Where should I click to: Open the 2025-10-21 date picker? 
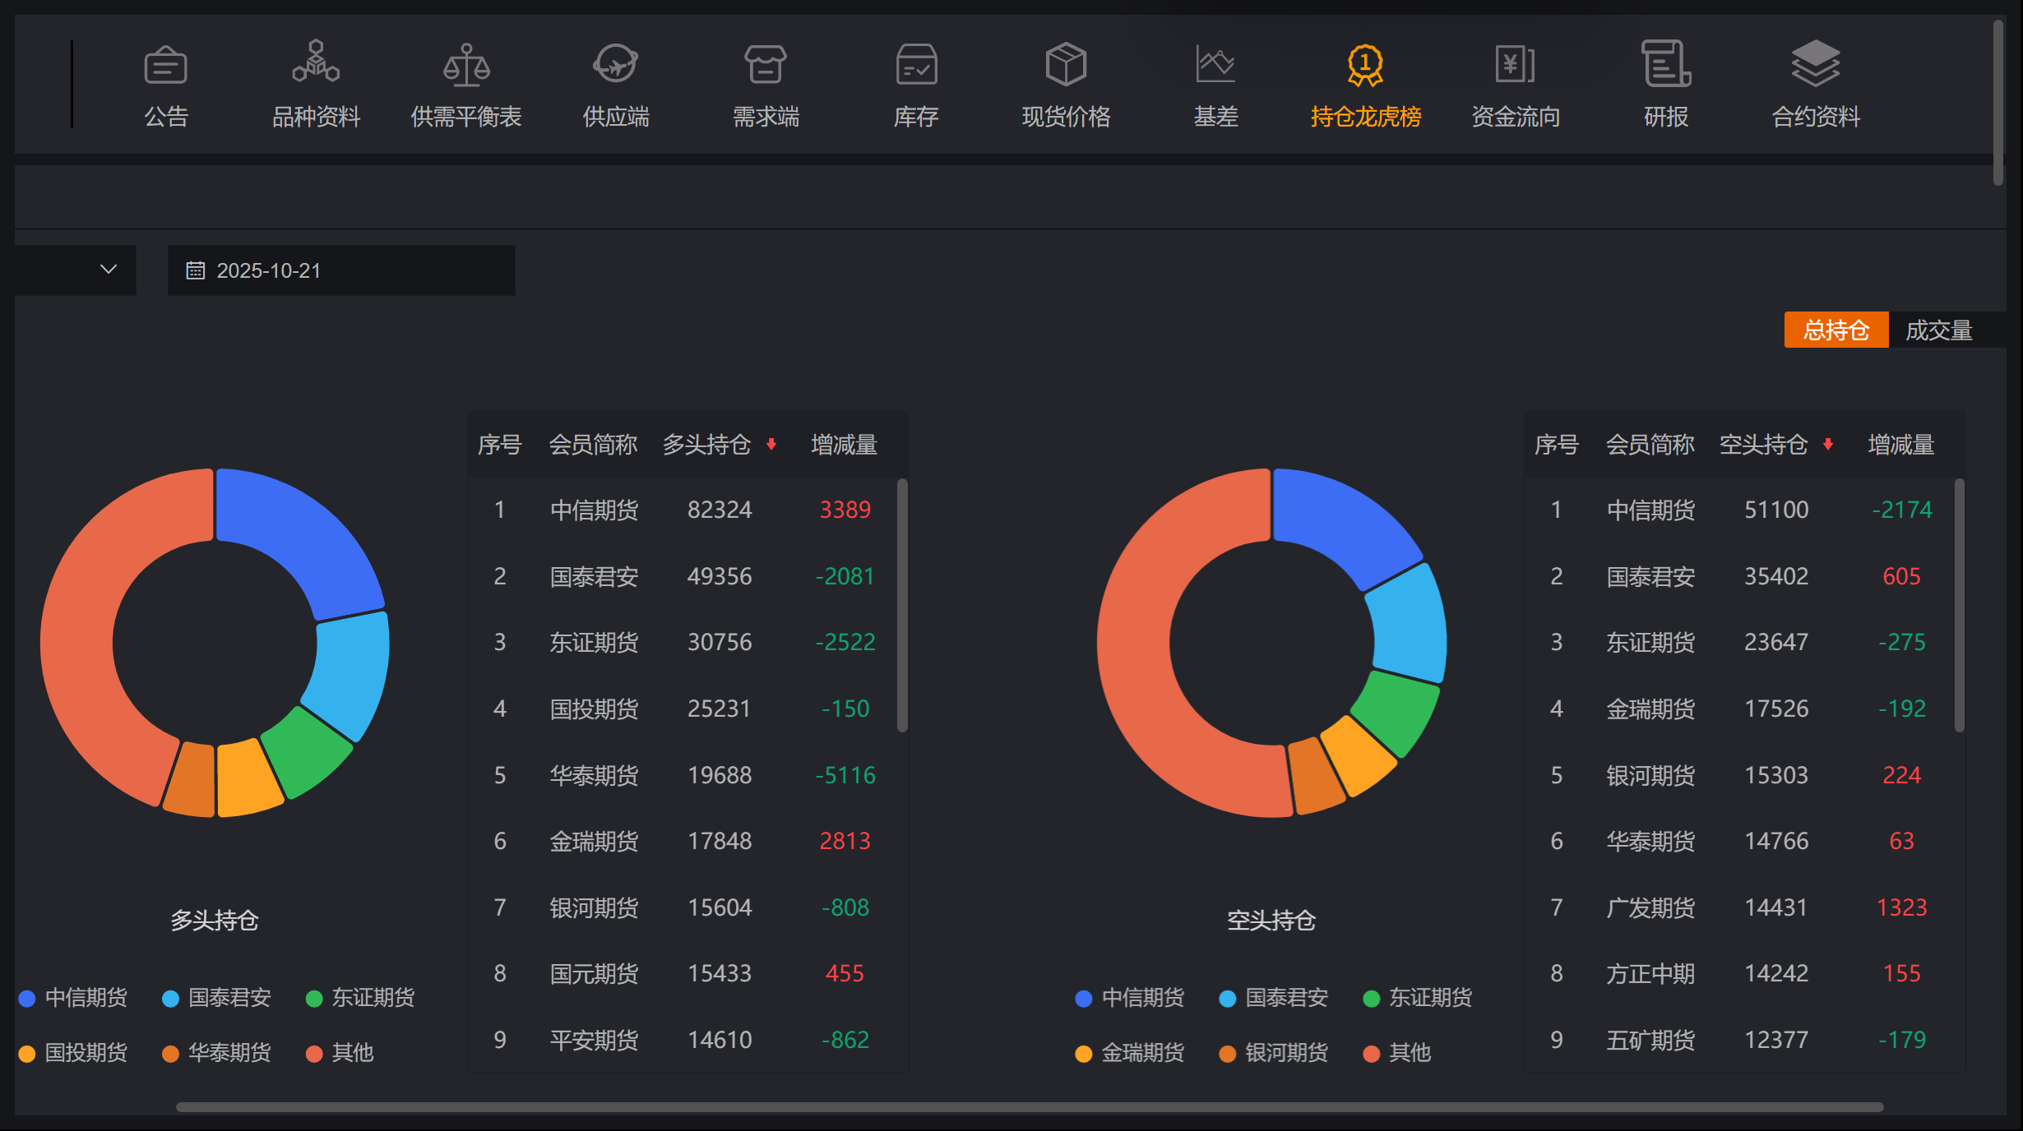(x=341, y=270)
